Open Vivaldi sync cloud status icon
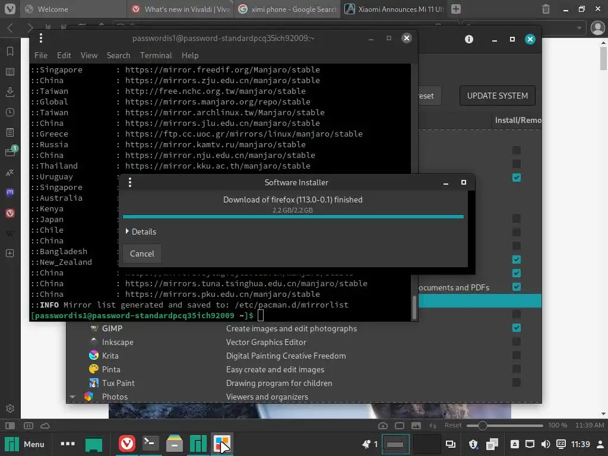The height and width of the screenshot is (456, 608). click(x=45, y=425)
